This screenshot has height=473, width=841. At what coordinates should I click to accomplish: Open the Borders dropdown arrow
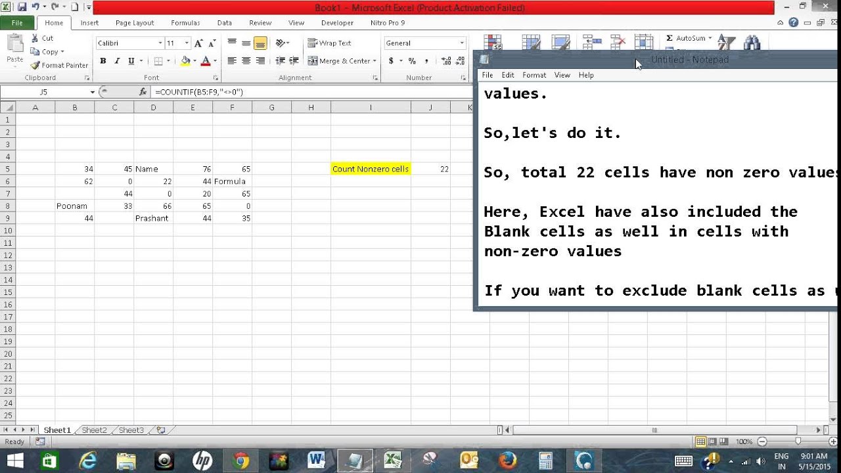(x=168, y=61)
